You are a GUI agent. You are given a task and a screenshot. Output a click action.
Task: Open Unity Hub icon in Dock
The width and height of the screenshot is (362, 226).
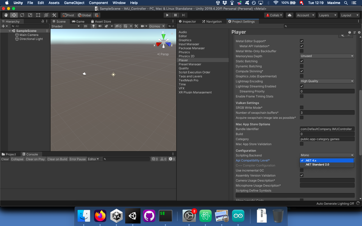coord(116,216)
